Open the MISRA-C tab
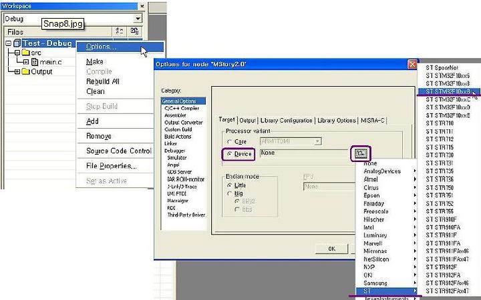 372,120
